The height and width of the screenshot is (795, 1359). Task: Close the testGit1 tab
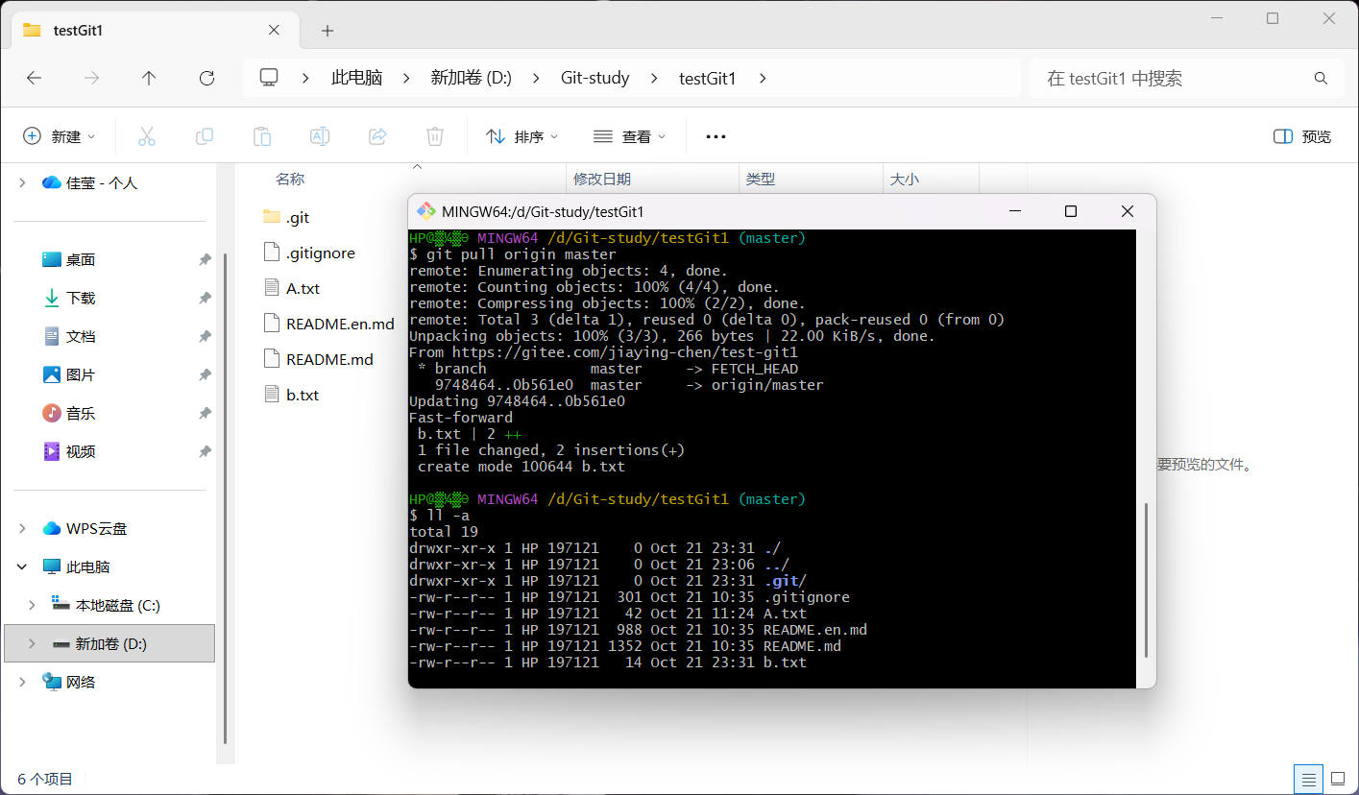(274, 30)
